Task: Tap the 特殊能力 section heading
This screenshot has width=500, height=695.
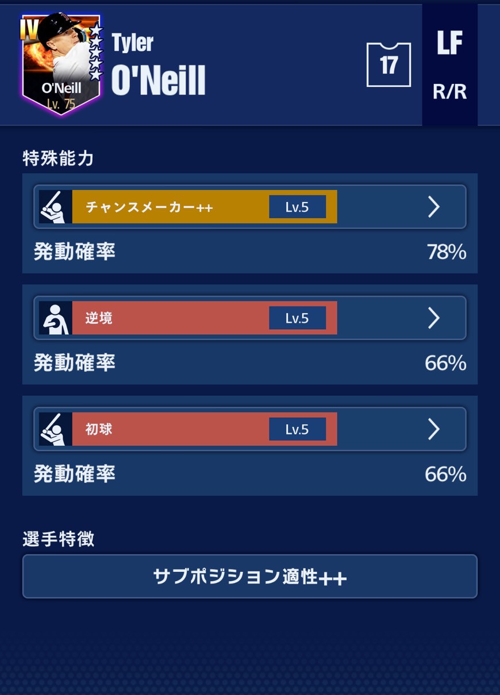Action: (58, 158)
